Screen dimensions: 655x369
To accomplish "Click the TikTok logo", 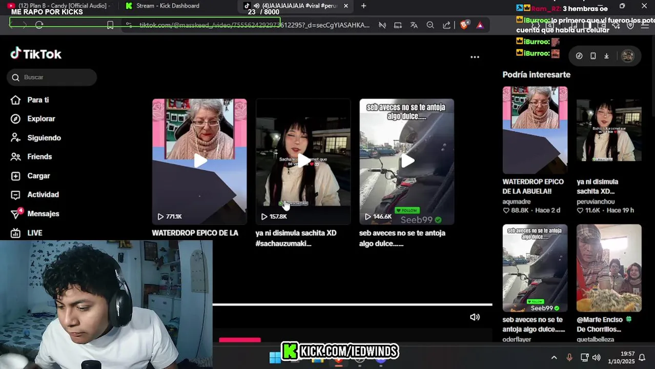I will point(36,54).
